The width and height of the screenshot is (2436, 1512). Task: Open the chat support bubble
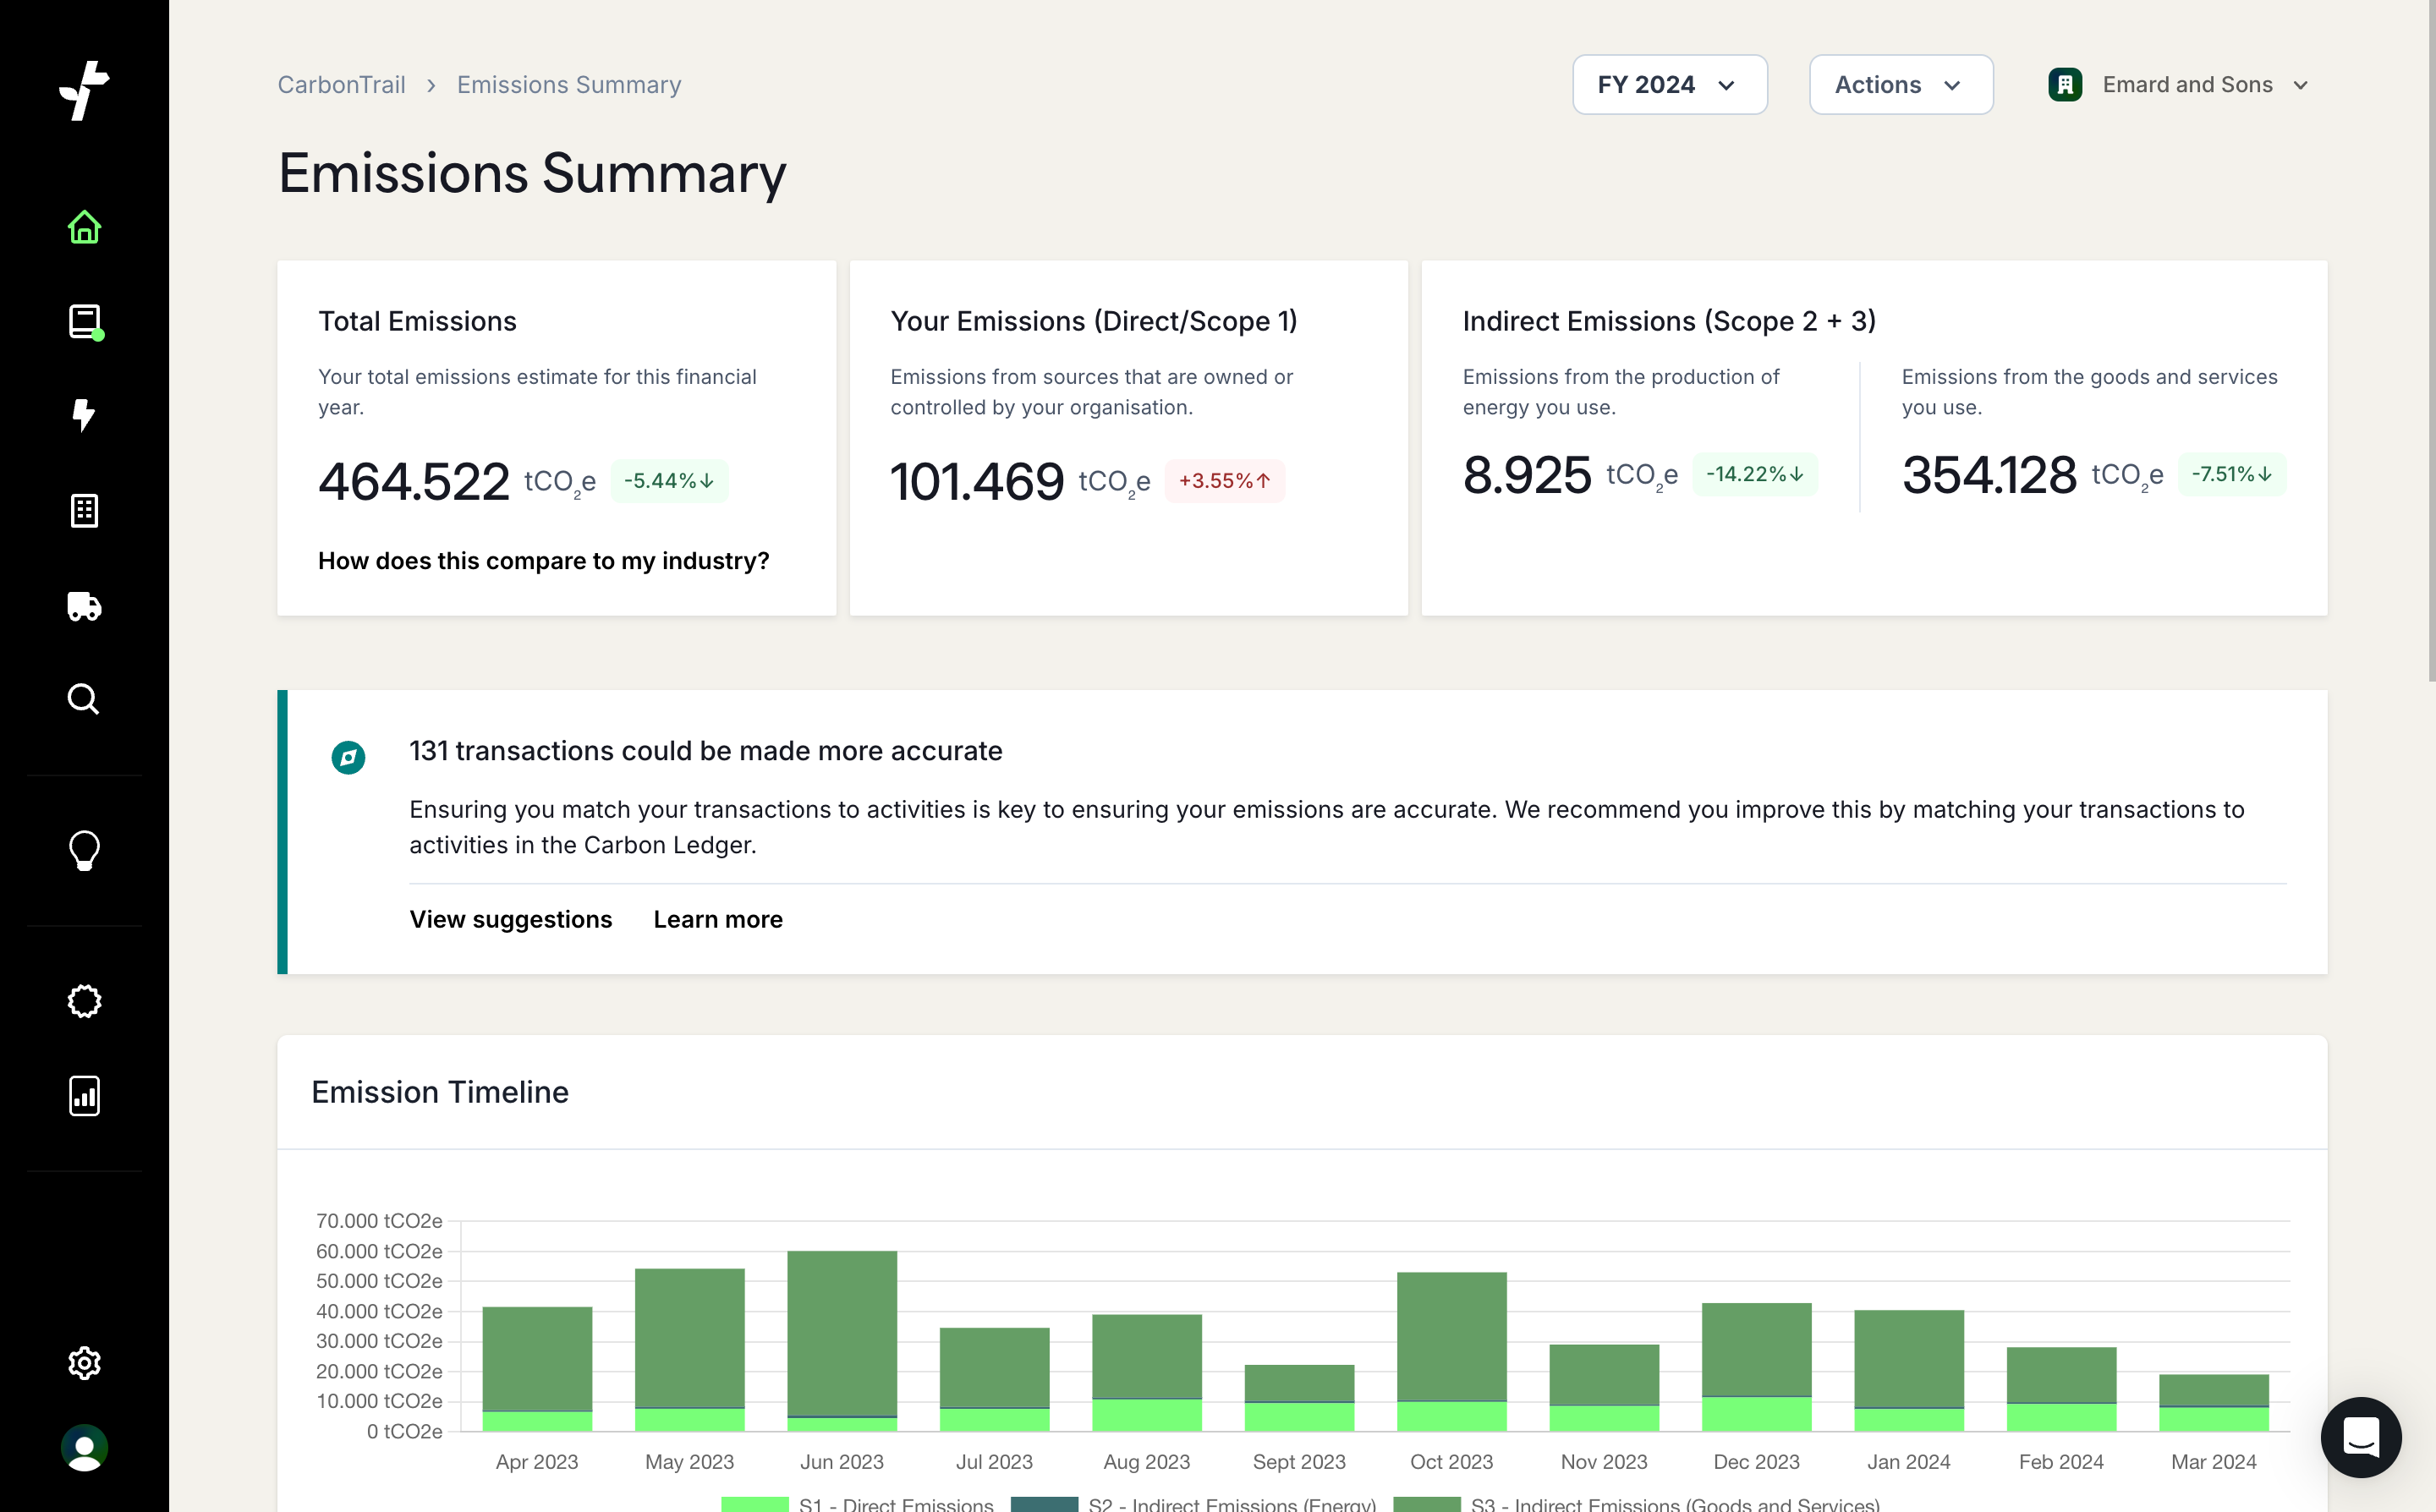(2360, 1437)
